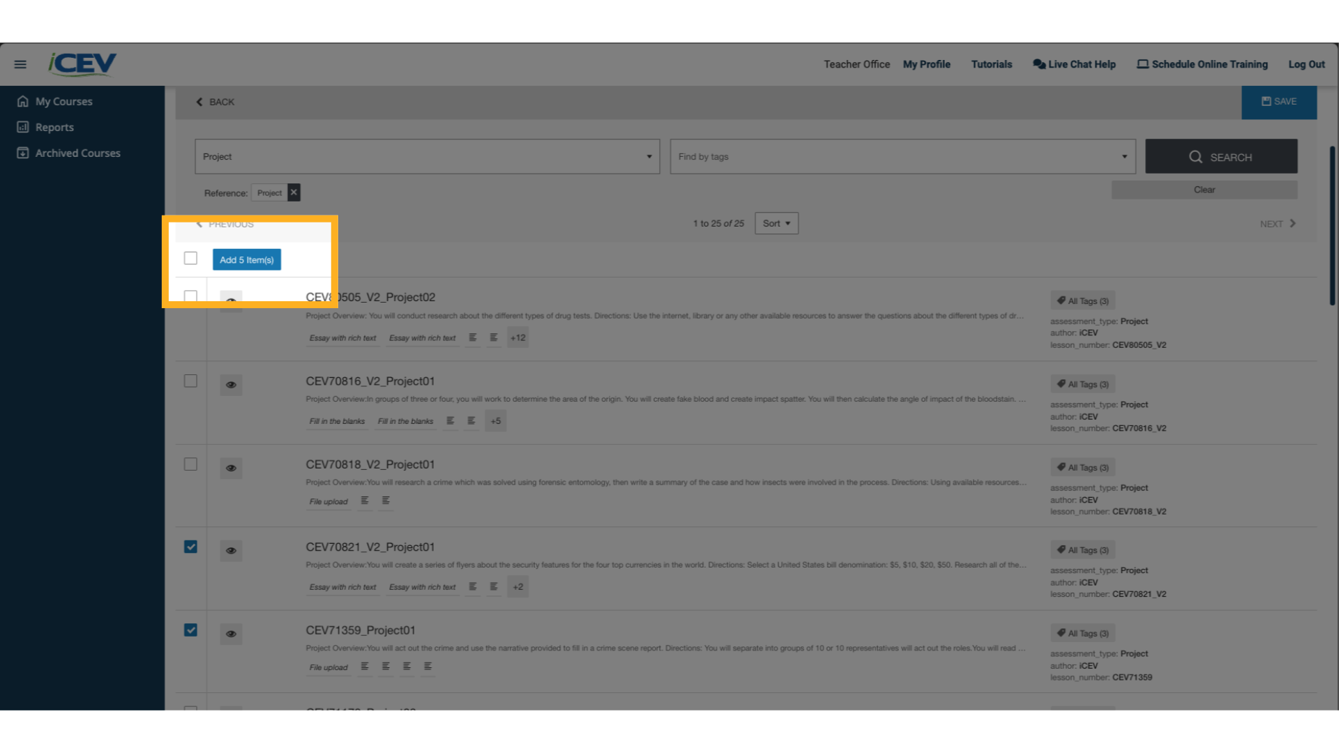This screenshot has width=1339, height=753.
Task: Uncheck the CEV71359_Project01 checkbox
Action: (x=190, y=630)
